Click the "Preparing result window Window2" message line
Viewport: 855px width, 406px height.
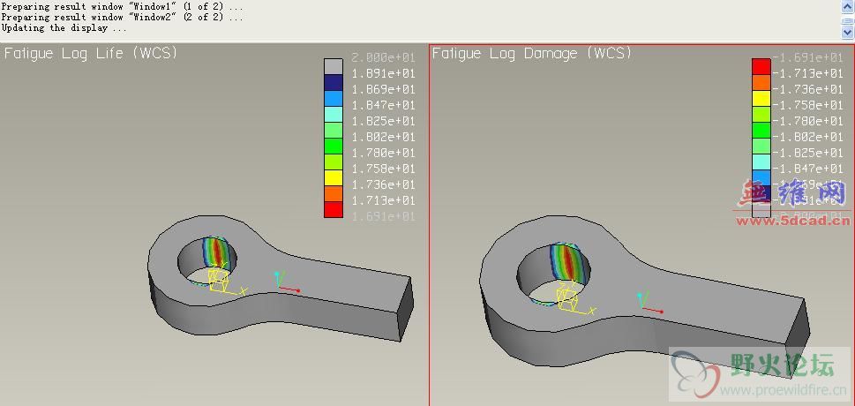[122, 18]
